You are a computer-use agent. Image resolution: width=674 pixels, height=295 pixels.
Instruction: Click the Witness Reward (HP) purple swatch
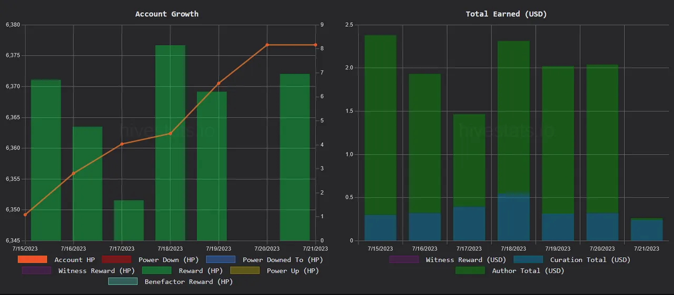[x=36, y=270]
